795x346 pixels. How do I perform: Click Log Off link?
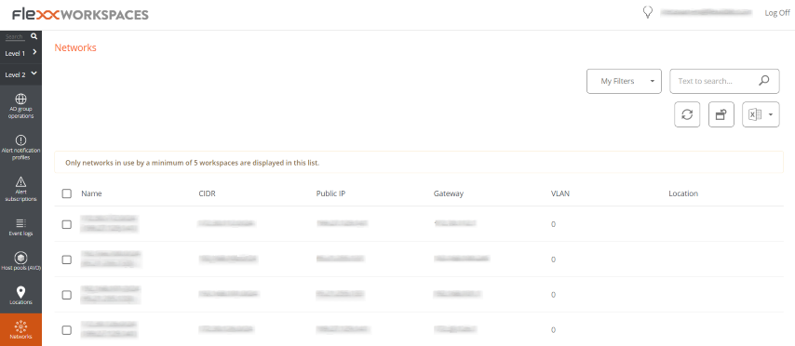point(777,13)
